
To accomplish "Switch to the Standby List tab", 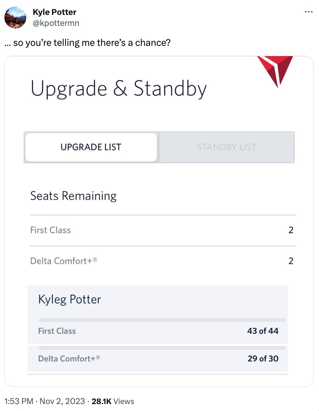I will (226, 147).
